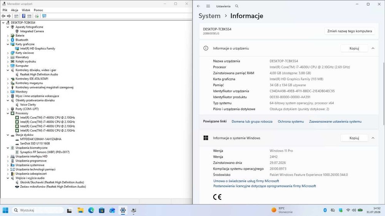Select Porty (COM i LPT) tree item
This screenshot has width=385, height=216.
pos(27,109)
